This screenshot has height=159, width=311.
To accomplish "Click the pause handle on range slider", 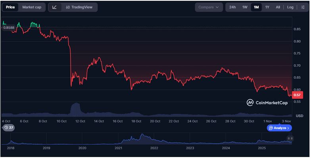I will coord(290,138).
